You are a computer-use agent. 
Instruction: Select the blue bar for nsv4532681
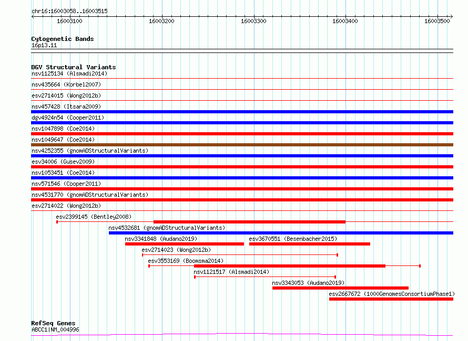click(x=281, y=233)
